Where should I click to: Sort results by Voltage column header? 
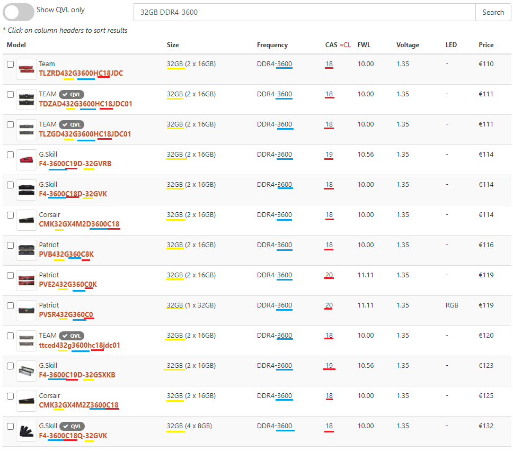click(408, 45)
